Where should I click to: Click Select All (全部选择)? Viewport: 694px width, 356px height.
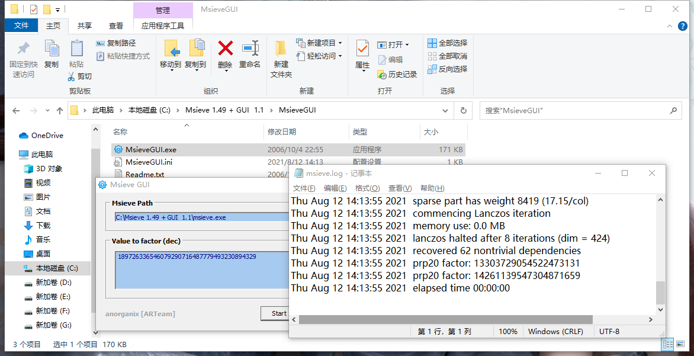pyautogui.click(x=448, y=43)
